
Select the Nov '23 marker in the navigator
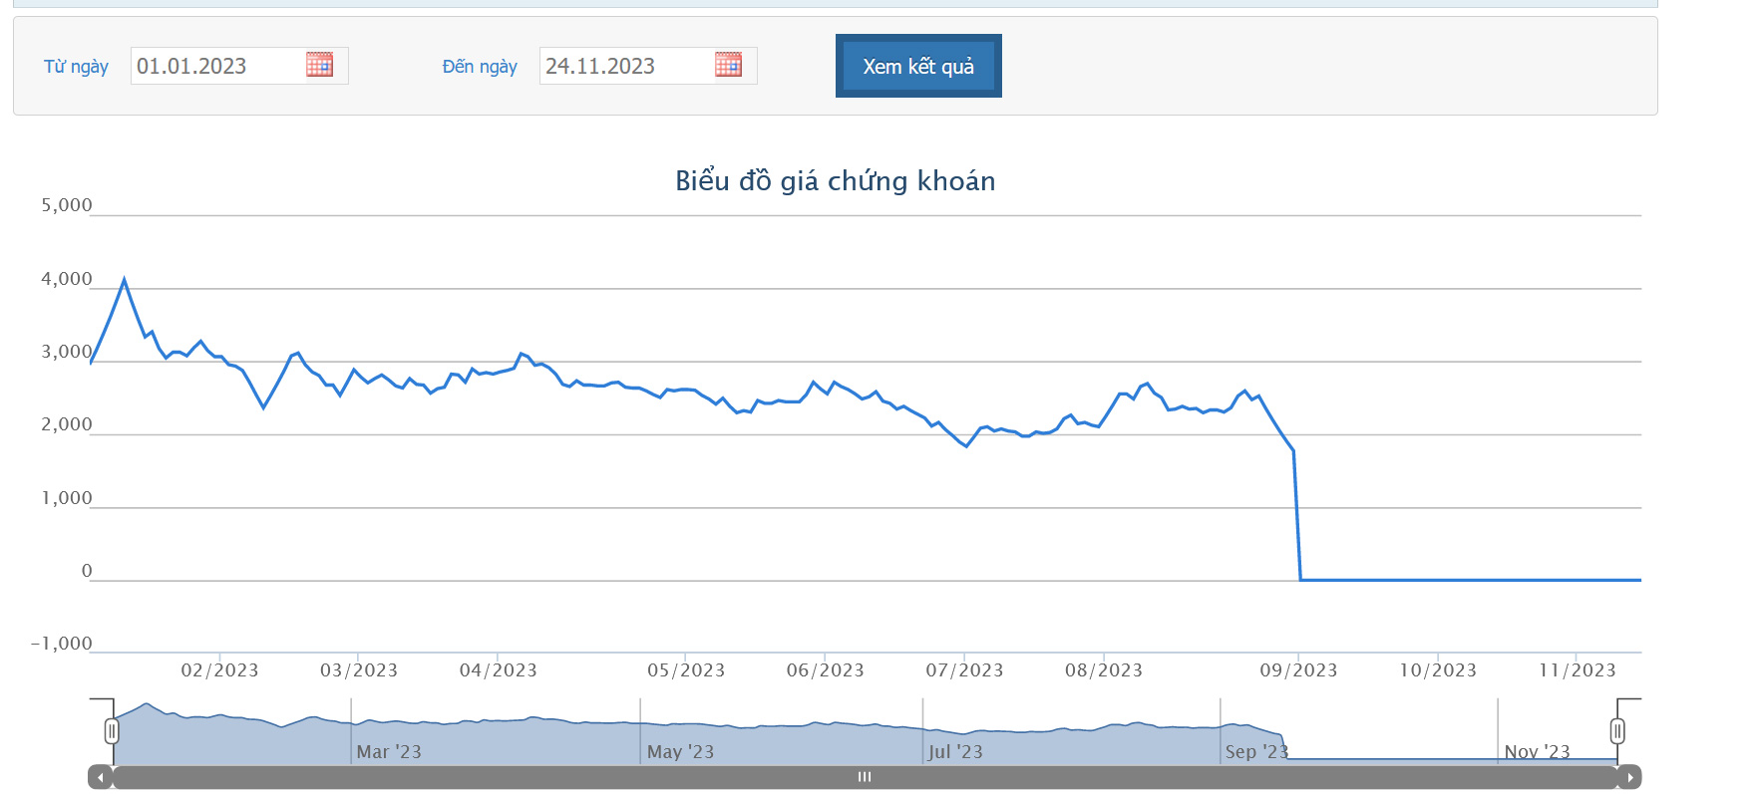[x=1537, y=751]
